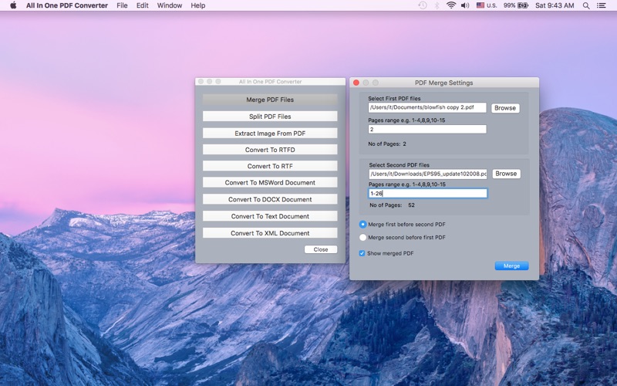This screenshot has width=617, height=386.
Task: Click first PDF file path field
Action: (x=427, y=107)
